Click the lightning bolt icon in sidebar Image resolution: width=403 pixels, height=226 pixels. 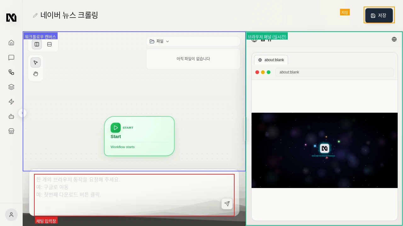(x=11, y=102)
